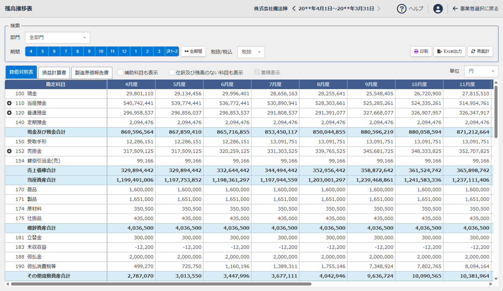Click the 印刷 print button

pyautogui.click(x=421, y=51)
